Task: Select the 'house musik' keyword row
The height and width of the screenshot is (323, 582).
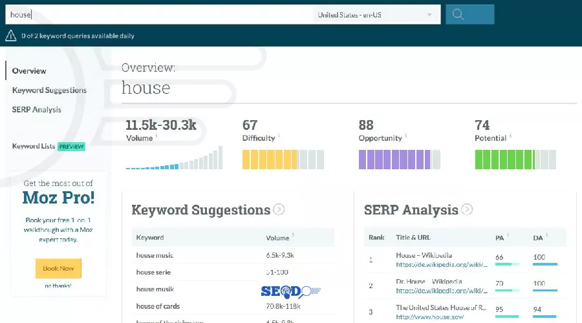Action: [x=233, y=289]
